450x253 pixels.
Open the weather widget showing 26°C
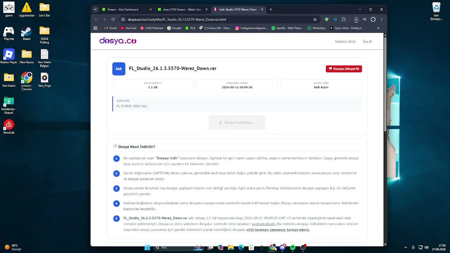tap(13, 247)
